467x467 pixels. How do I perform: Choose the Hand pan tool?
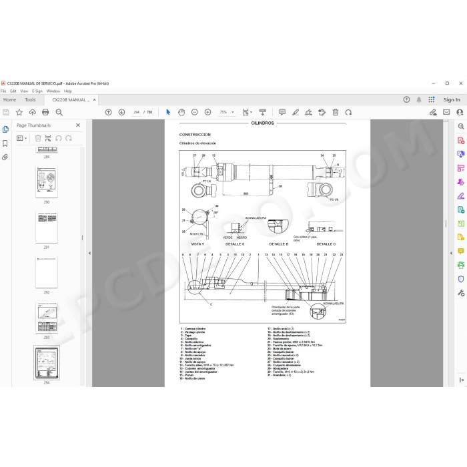coord(181,112)
